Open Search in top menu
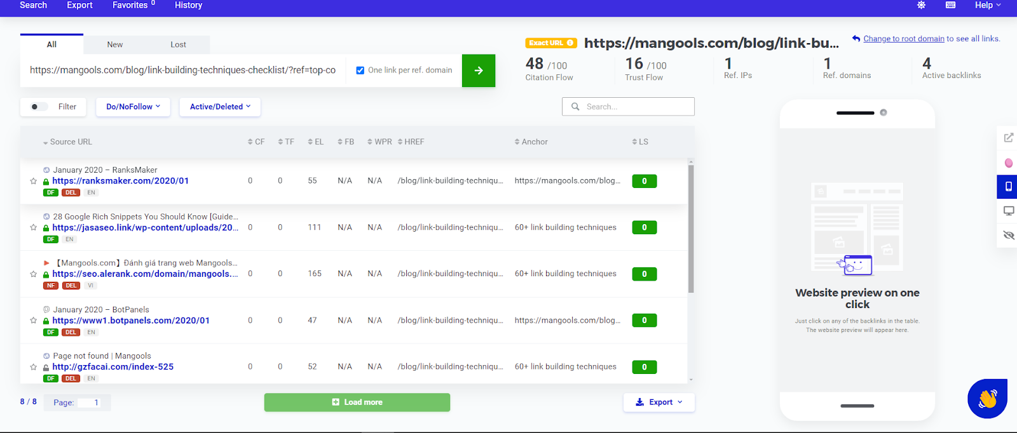 pyautogui.click(x=33, y=5)
